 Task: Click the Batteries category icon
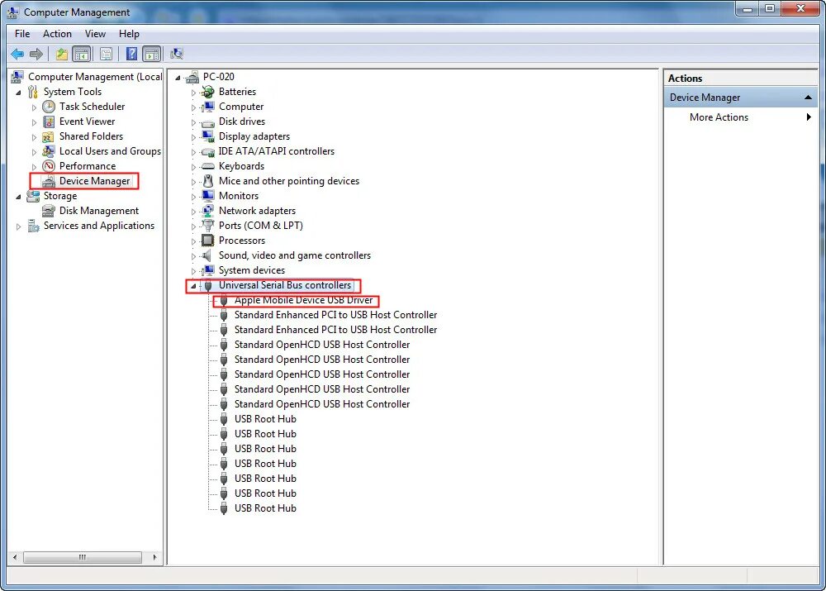coord(208,92)
